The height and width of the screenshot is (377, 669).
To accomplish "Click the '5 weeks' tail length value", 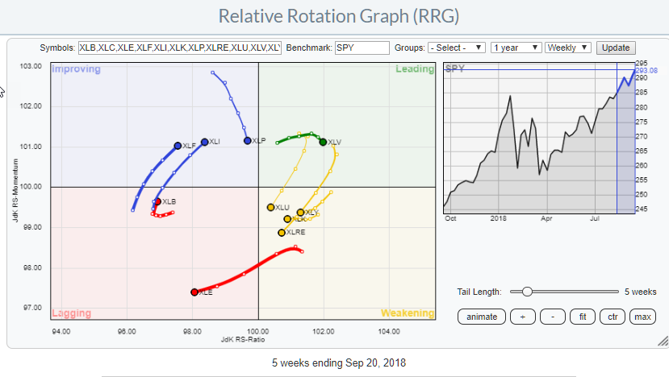I will [641, 292].
